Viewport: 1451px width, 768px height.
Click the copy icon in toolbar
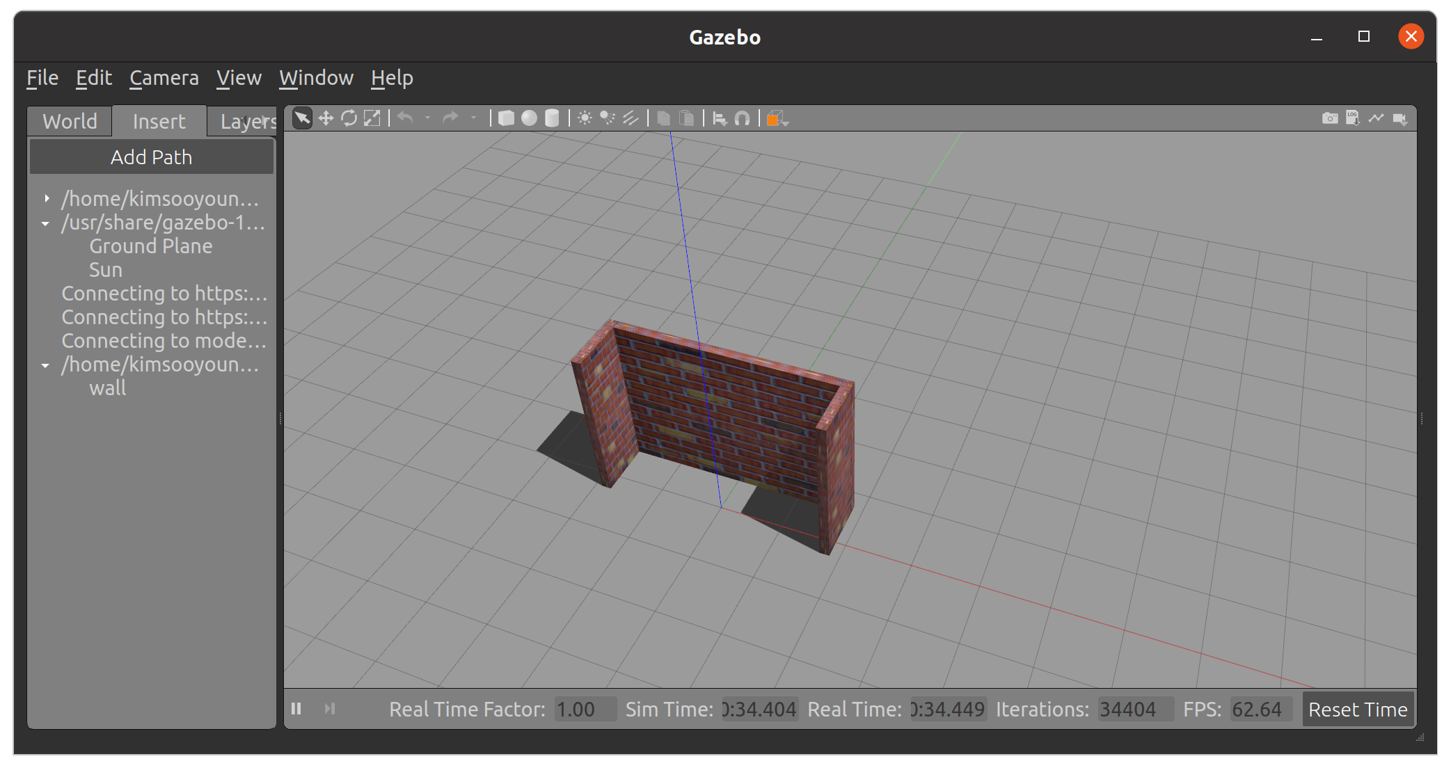pyautogui.click(x=664, y=118)
